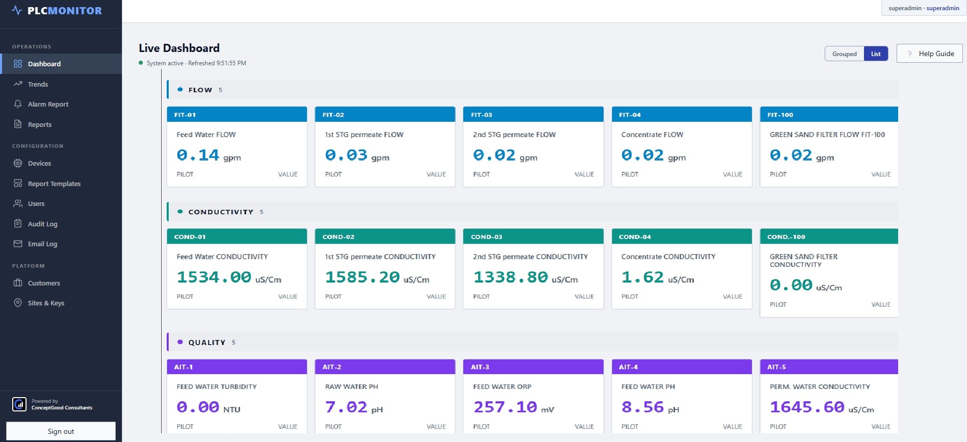Screen dimensions: 967x442
Task: Click the 1645.60 value in AIT-5
Action: [807, 407]
